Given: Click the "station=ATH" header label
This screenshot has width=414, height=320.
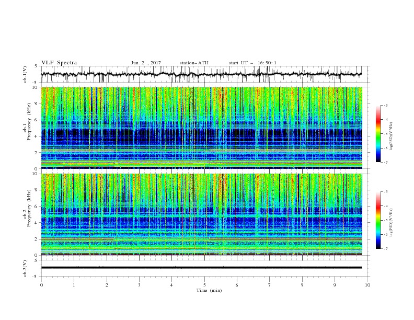Looking at the screenshot, I should coord(194,63).
